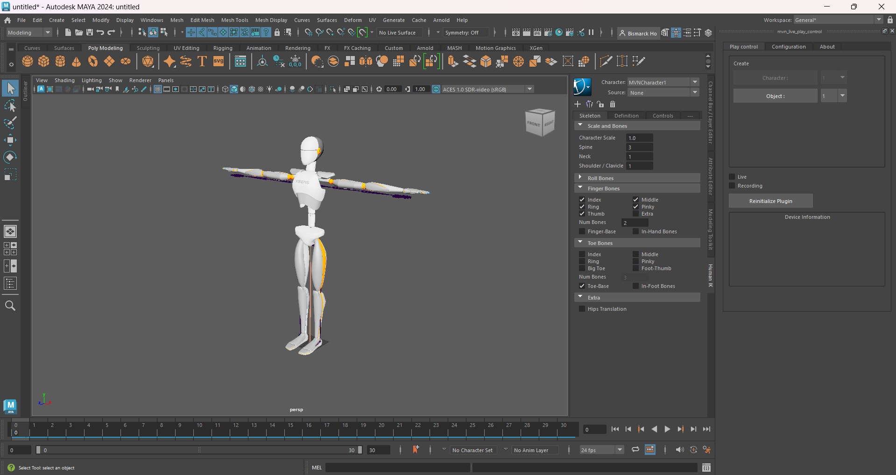Open a scene file icon
This screenshot has height=475, width=896.
point(79,32)
